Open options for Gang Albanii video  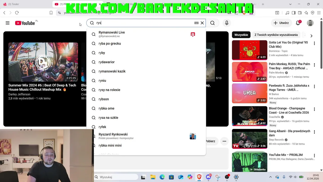[x=314, y=132]
